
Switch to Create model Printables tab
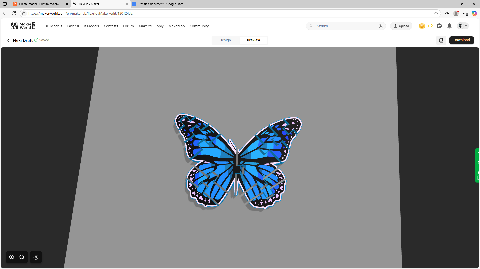(39, 4)
